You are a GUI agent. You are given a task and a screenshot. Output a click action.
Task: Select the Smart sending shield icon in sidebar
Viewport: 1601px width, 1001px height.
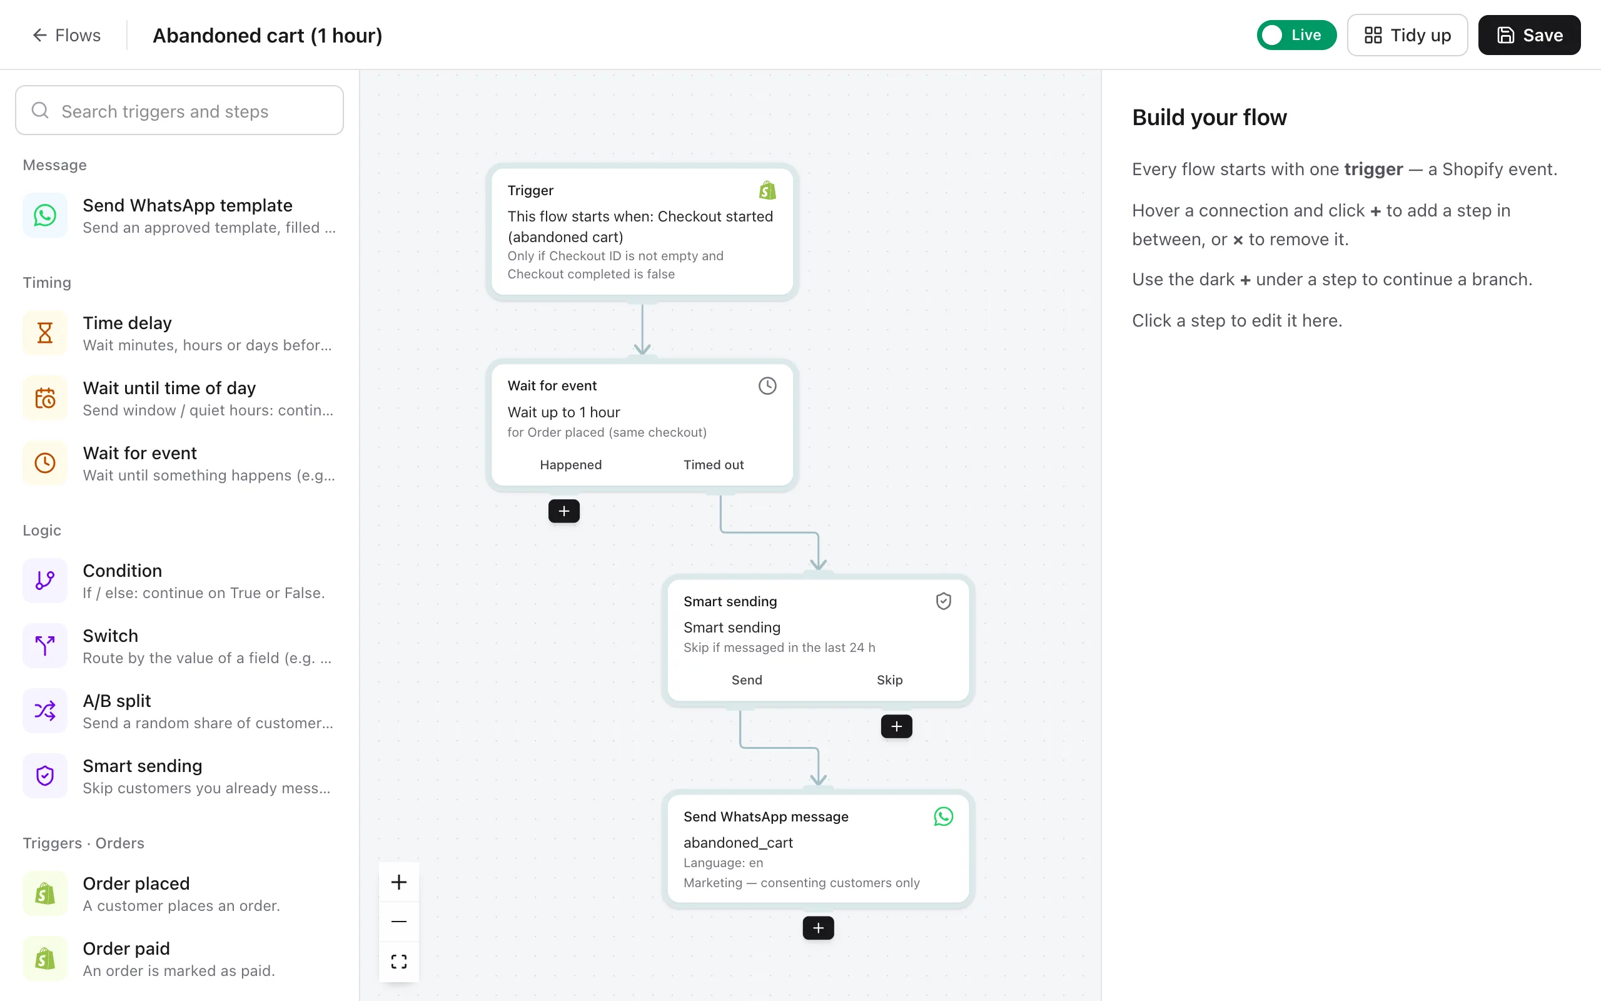click(45, 775)
